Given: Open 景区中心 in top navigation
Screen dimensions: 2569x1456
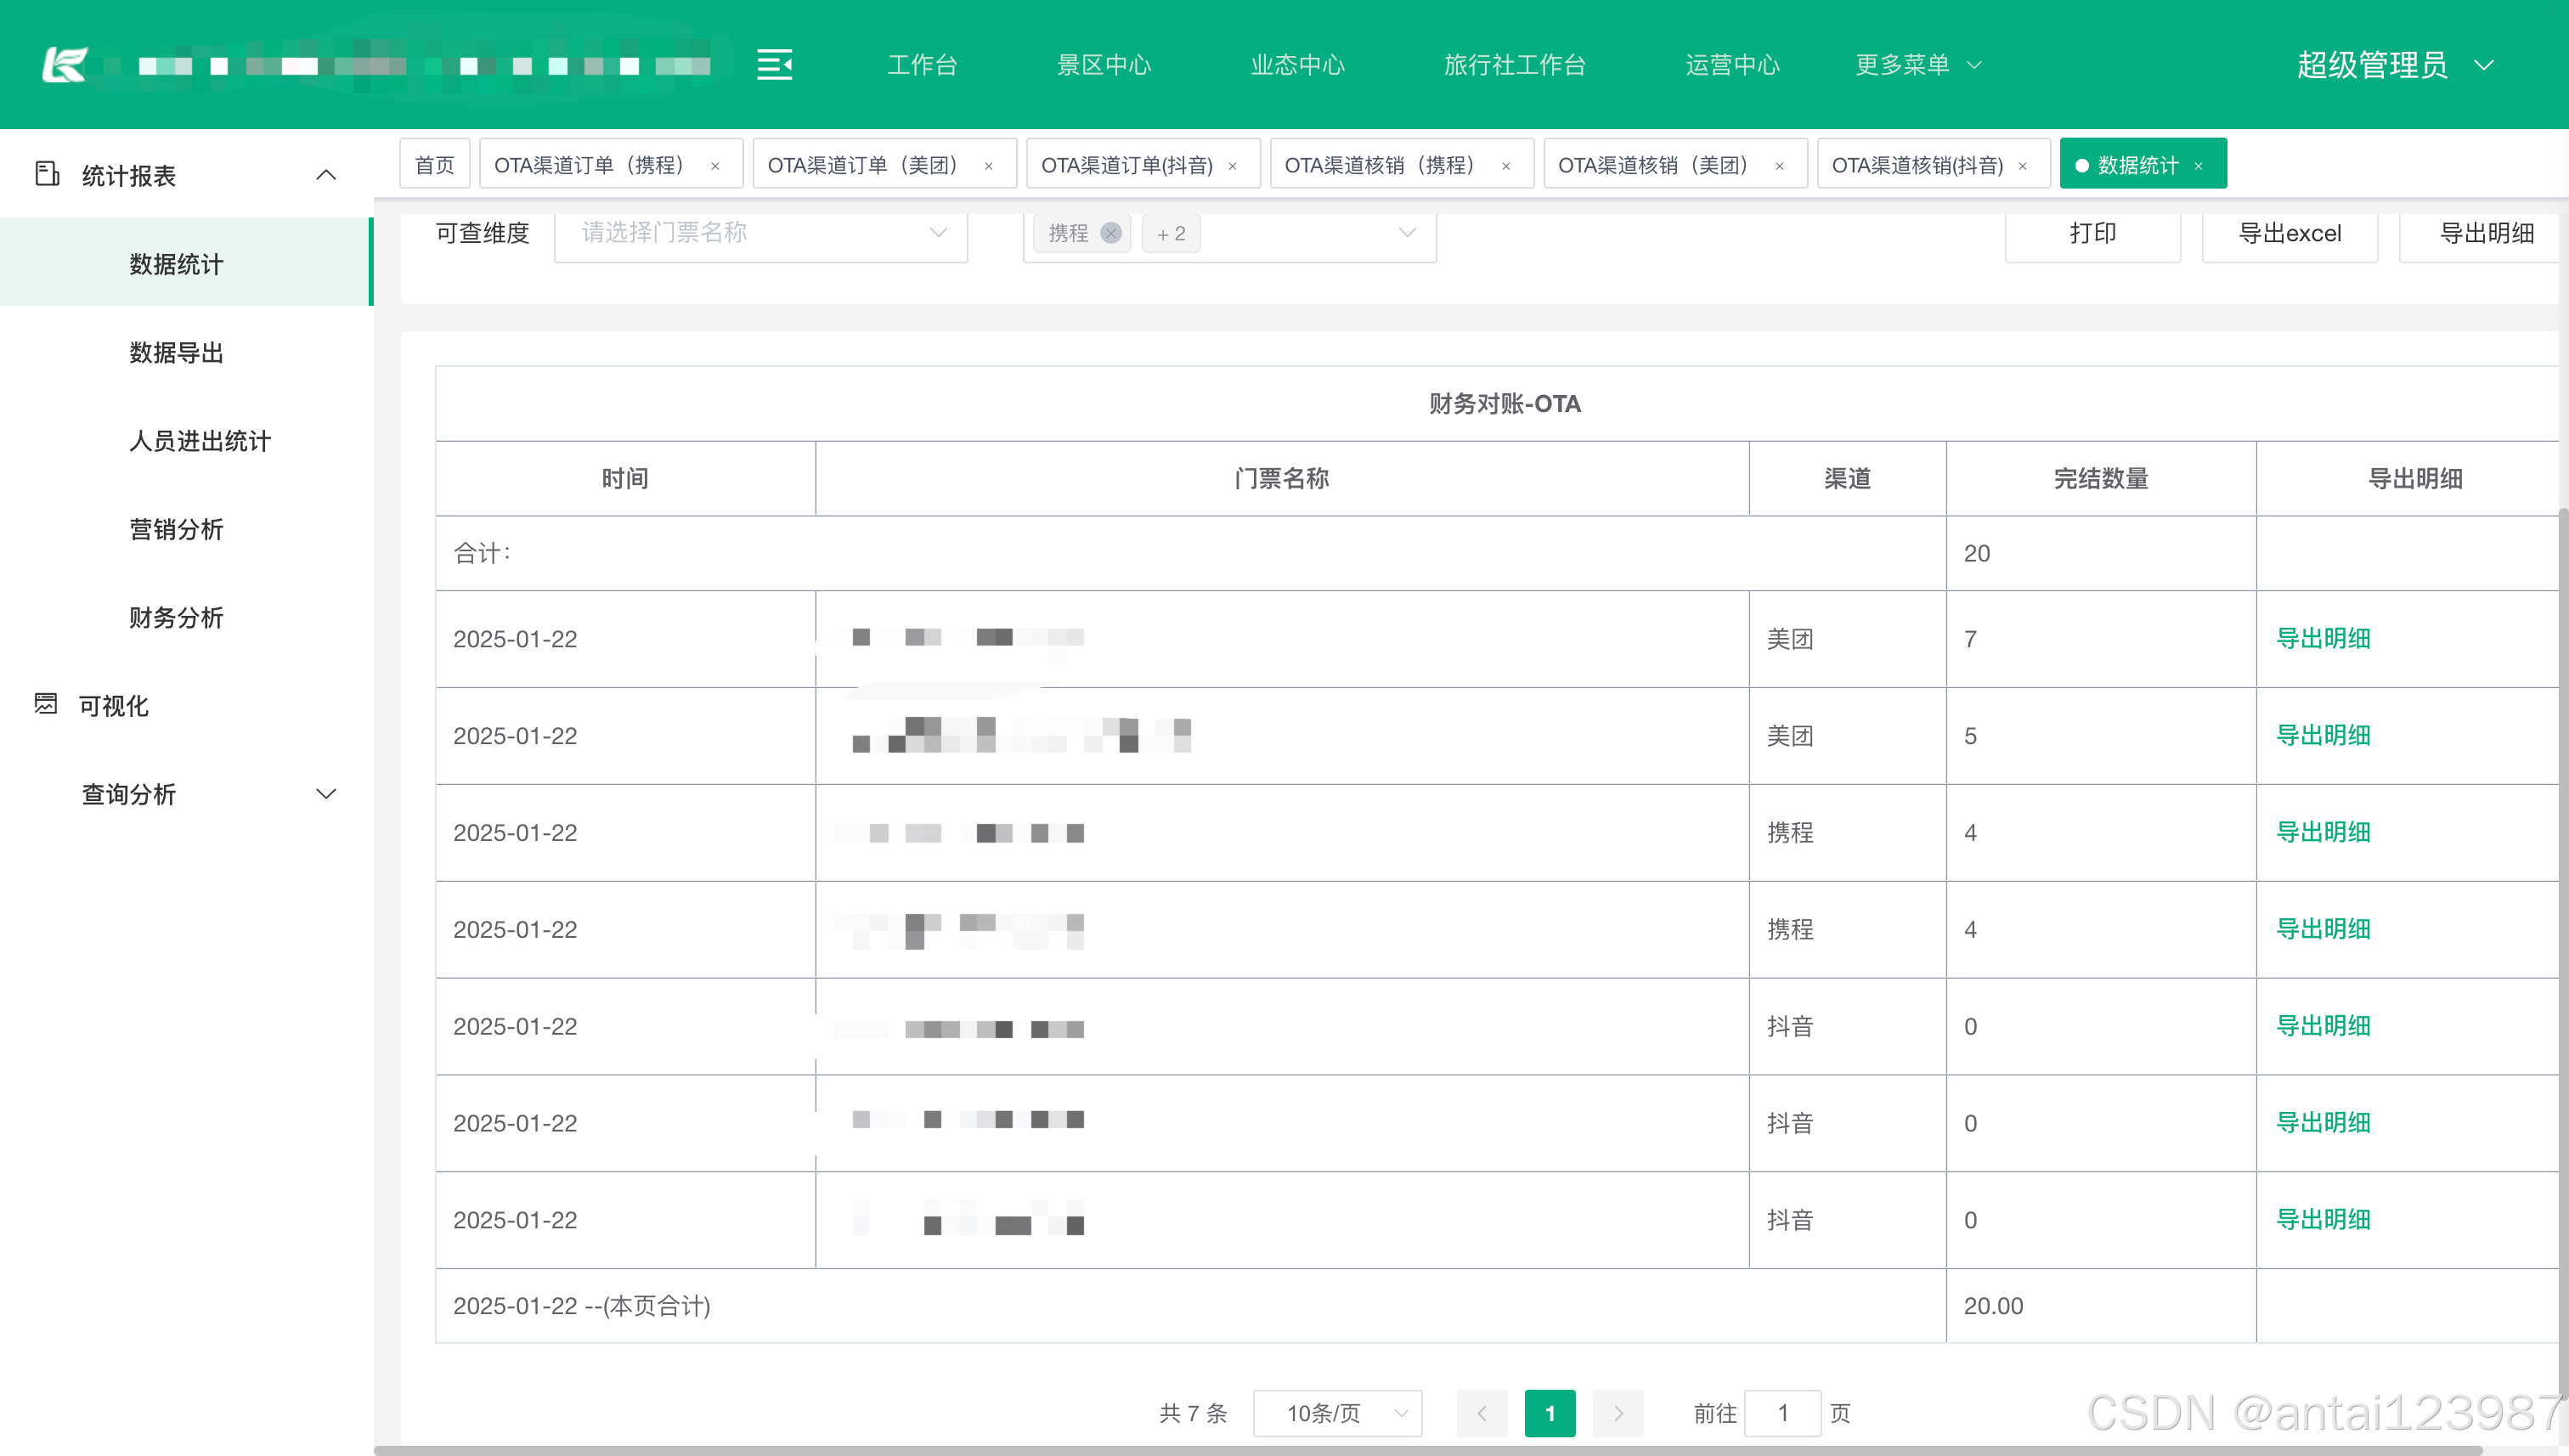Looking at the screenshot, I should pos(1104,65).
